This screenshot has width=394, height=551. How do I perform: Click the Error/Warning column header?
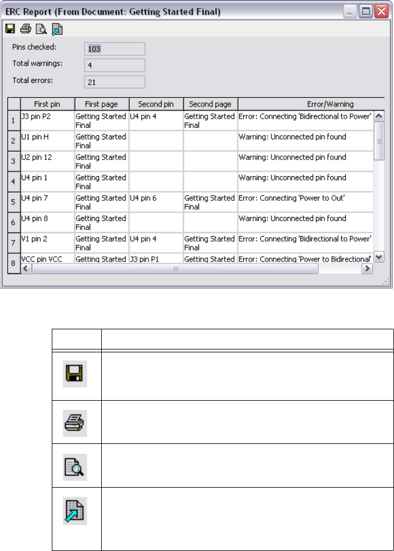311,104
